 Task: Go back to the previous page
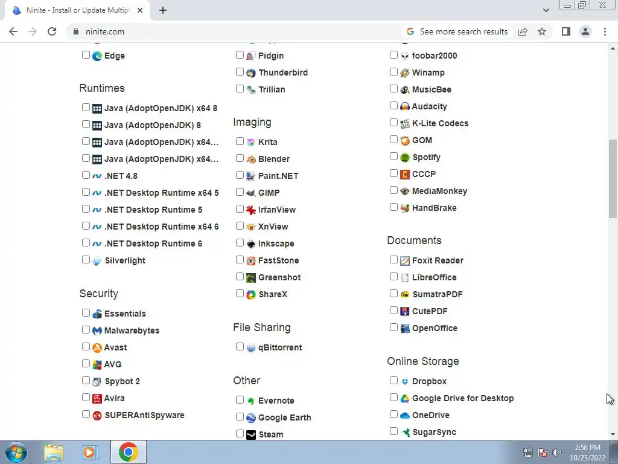tap(13, 31)
